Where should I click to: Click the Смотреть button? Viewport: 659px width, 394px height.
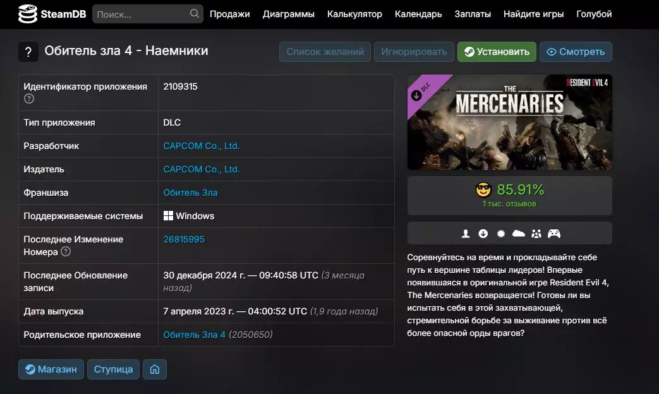pos(576,52)
